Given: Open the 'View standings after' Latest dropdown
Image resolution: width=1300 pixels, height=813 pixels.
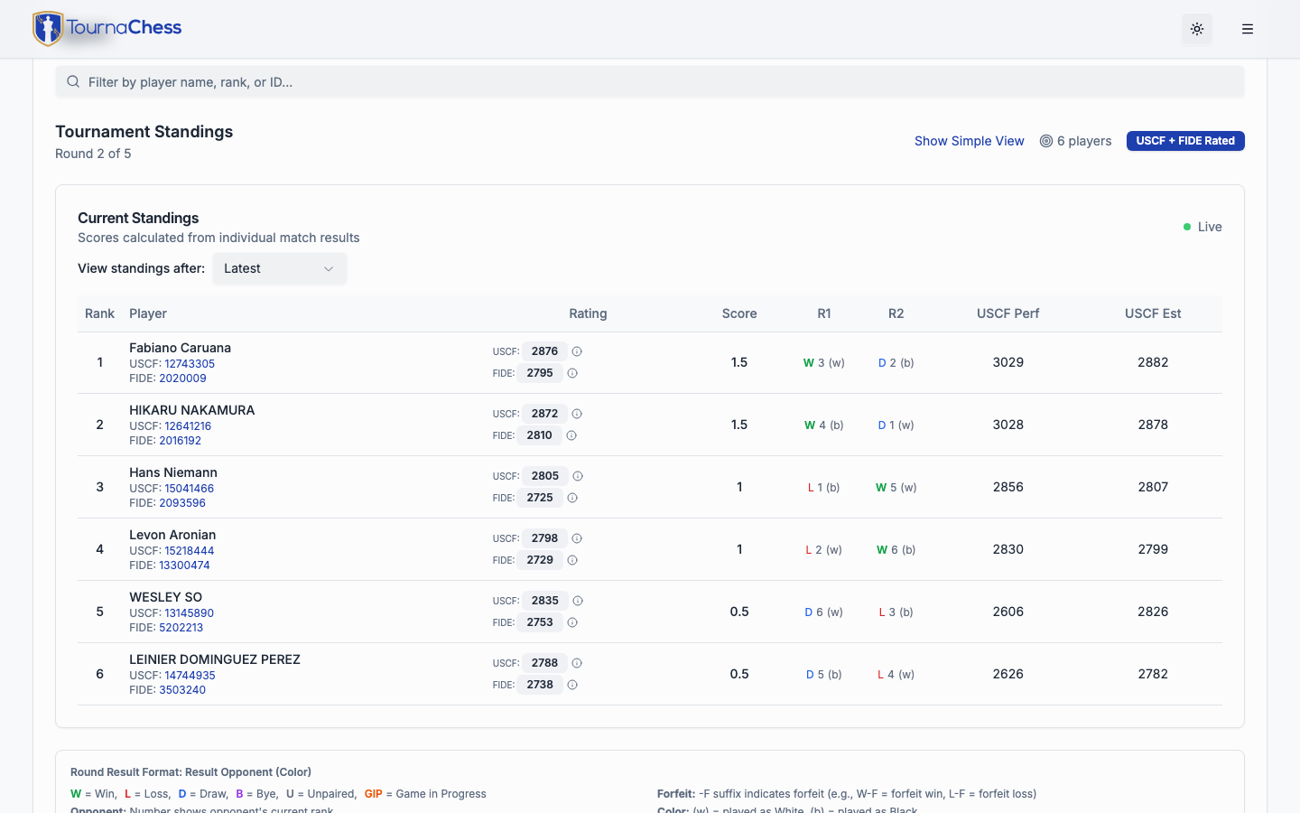Looking at the screenshot, I should coord(279,268).
